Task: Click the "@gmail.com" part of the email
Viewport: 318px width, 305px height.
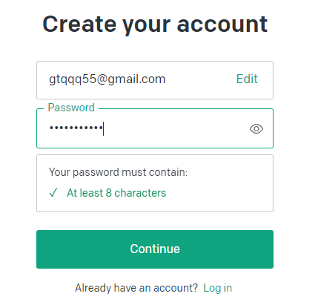Action: [131, 79]
